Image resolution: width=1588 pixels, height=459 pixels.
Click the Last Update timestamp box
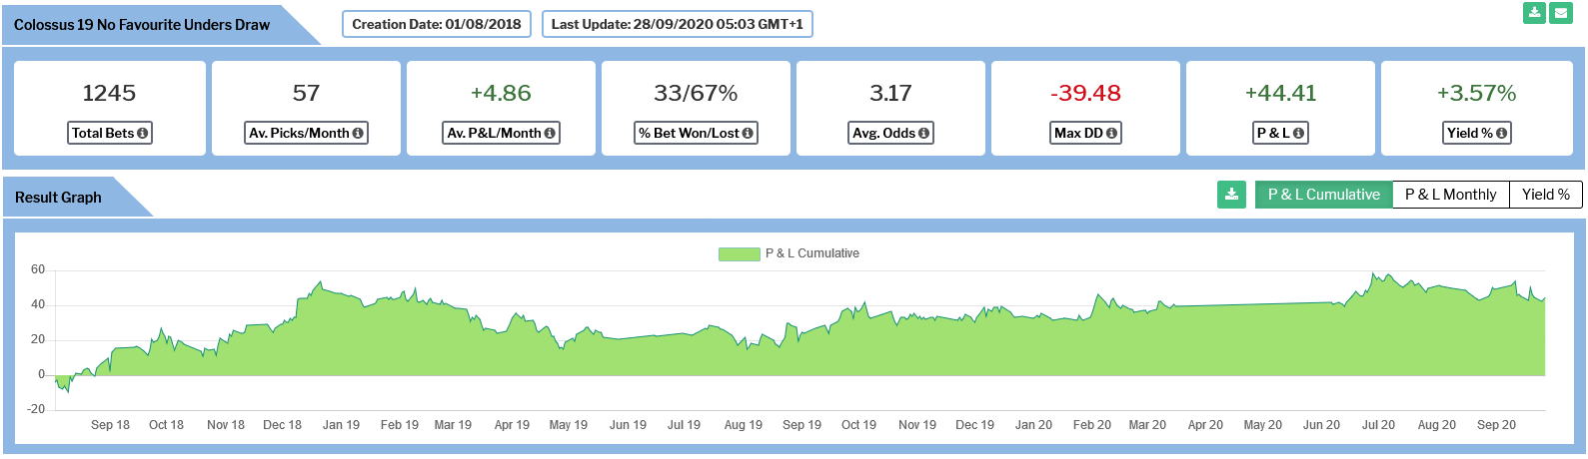[x=678, y=24]
